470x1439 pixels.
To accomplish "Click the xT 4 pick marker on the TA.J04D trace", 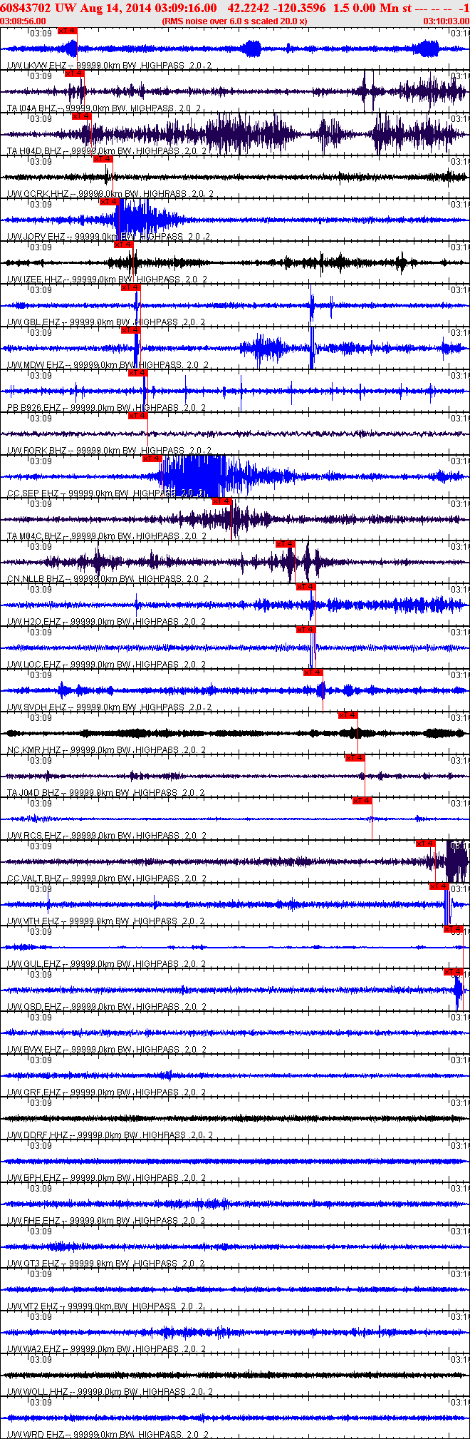I will (355, 758).
